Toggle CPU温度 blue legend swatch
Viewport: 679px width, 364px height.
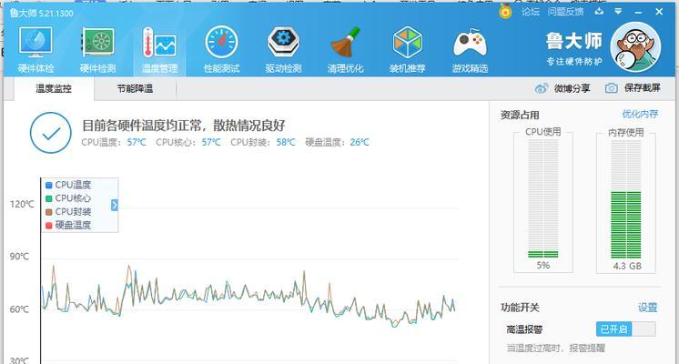[49, 186]
